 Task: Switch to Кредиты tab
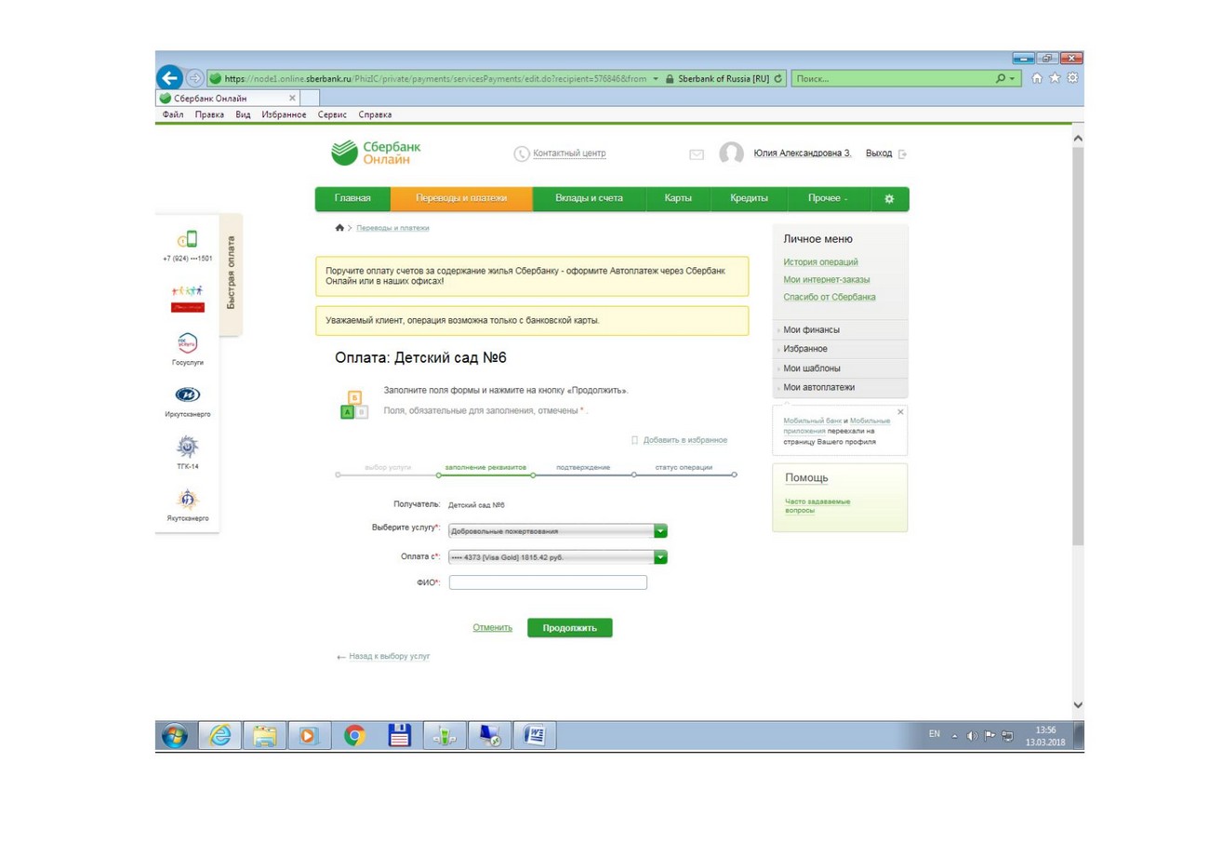click(x=749, y=199)
